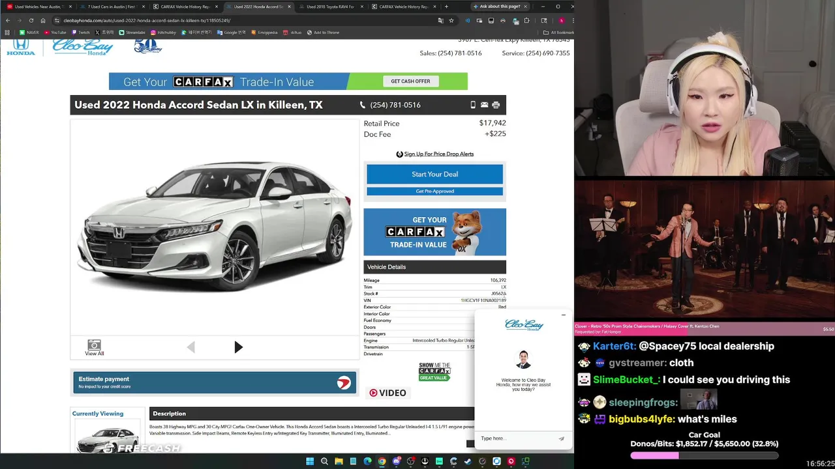This screenshot has width=835, height=469.
Task: Open File Explorer from the taskbar
Action: 339,461
